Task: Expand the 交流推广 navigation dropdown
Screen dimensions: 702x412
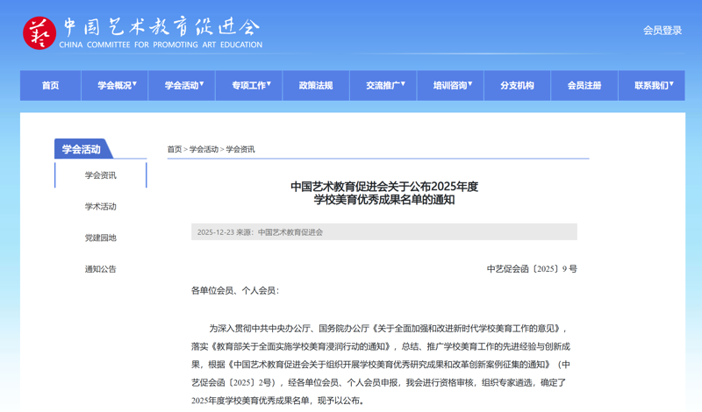Action: (x=383, y=85)
